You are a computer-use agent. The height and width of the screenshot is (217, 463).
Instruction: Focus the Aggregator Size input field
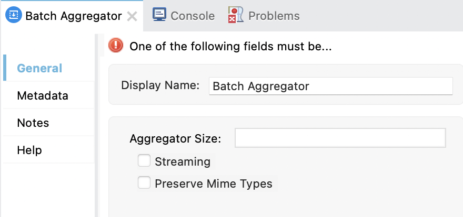coord(340,138)
